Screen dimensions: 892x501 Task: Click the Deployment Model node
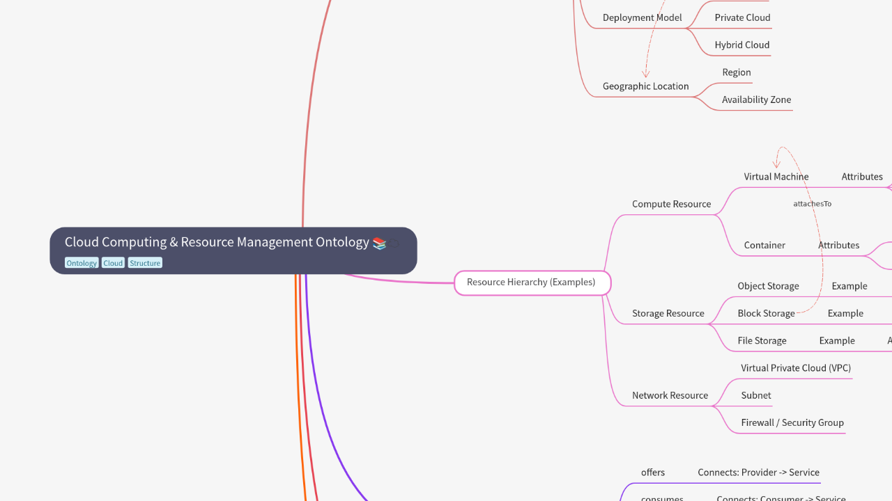pos(642,17)
